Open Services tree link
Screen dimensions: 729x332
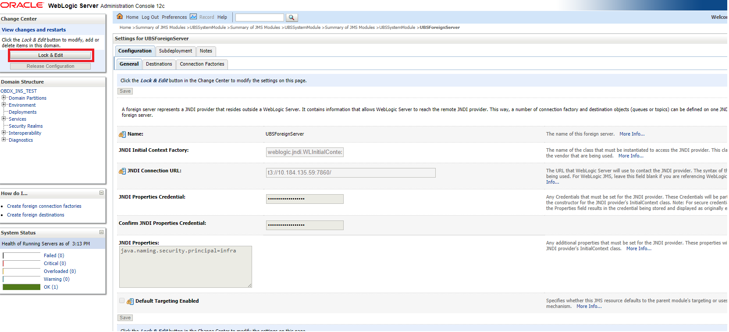pyautogui.click(x=18, y=119)
